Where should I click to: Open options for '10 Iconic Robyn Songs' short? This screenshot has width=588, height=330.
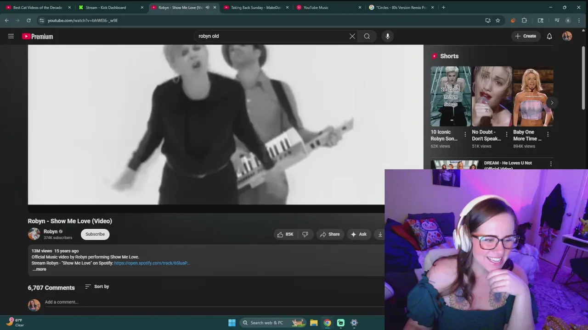click(465, 134)
